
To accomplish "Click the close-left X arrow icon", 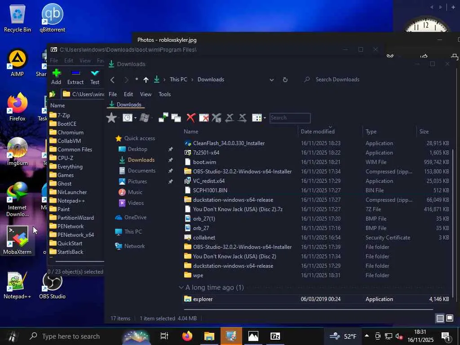I will (x=230, y=118).
